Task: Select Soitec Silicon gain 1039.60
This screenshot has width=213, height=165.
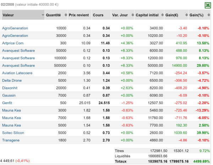Action: [x=181, y=133]
